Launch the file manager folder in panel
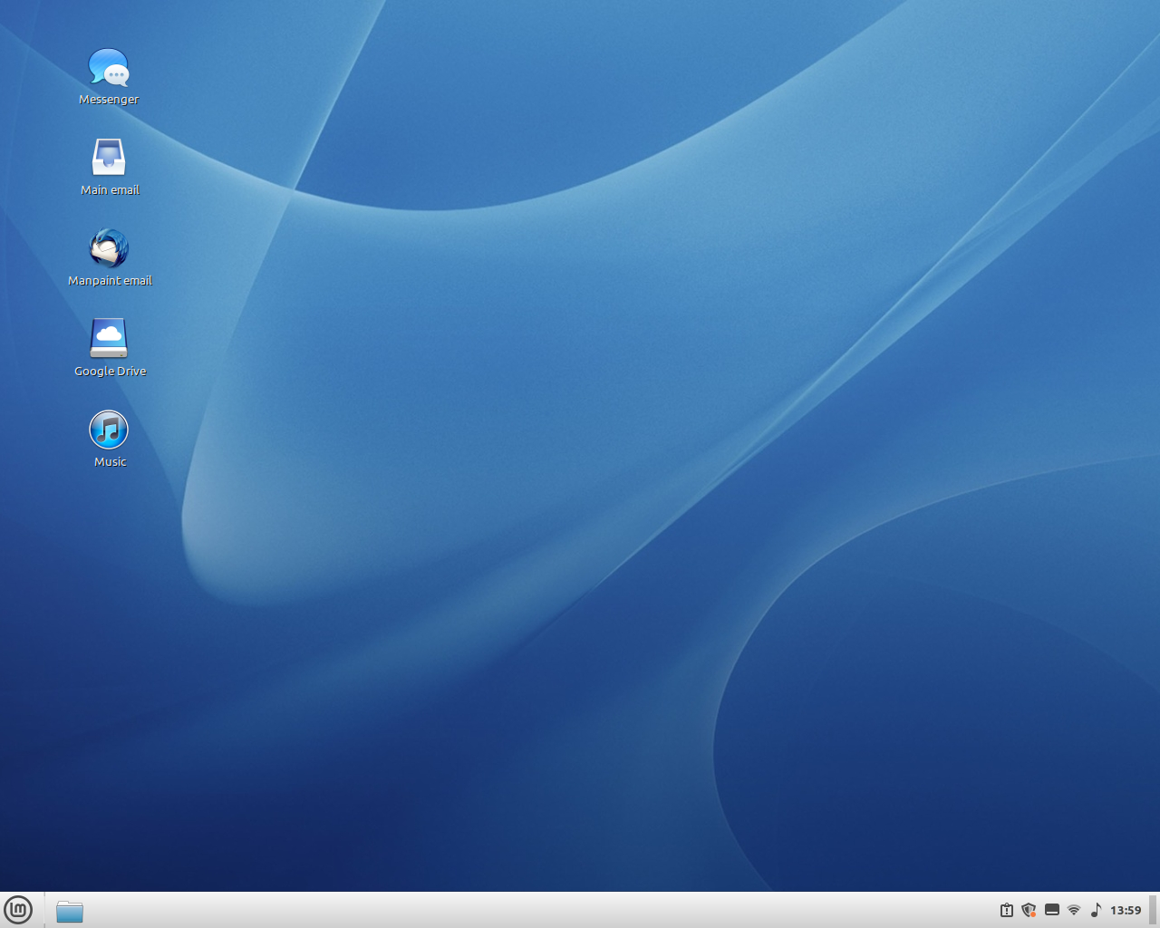 coord(70,911)
